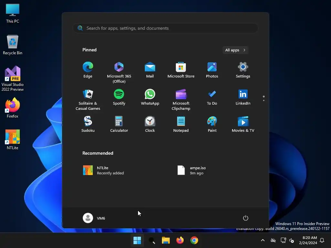This screenshot has height=248, width=331.
Task: Click the Windows Start button on taskbar
Action: click(137, 240)
